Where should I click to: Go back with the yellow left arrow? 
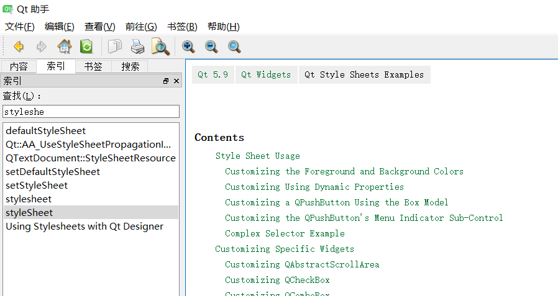click(x=19, y=47)
